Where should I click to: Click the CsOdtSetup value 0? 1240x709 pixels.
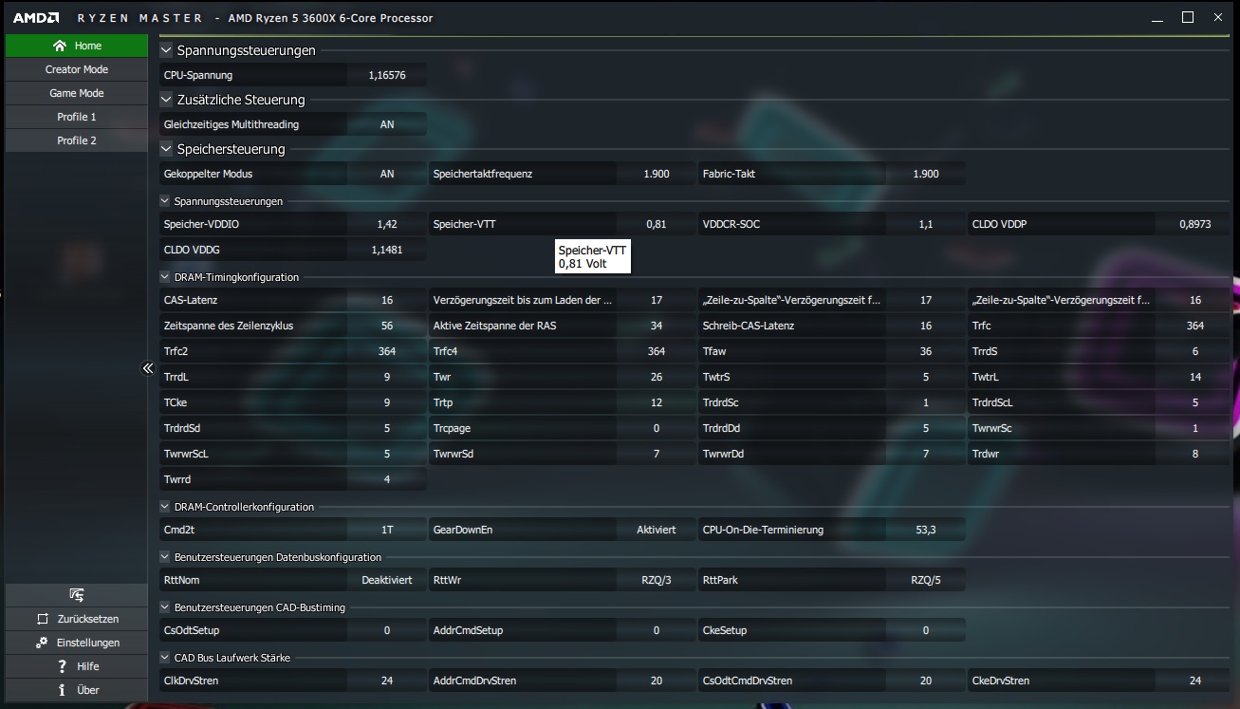pyautogui.click(x=387, y=630)
